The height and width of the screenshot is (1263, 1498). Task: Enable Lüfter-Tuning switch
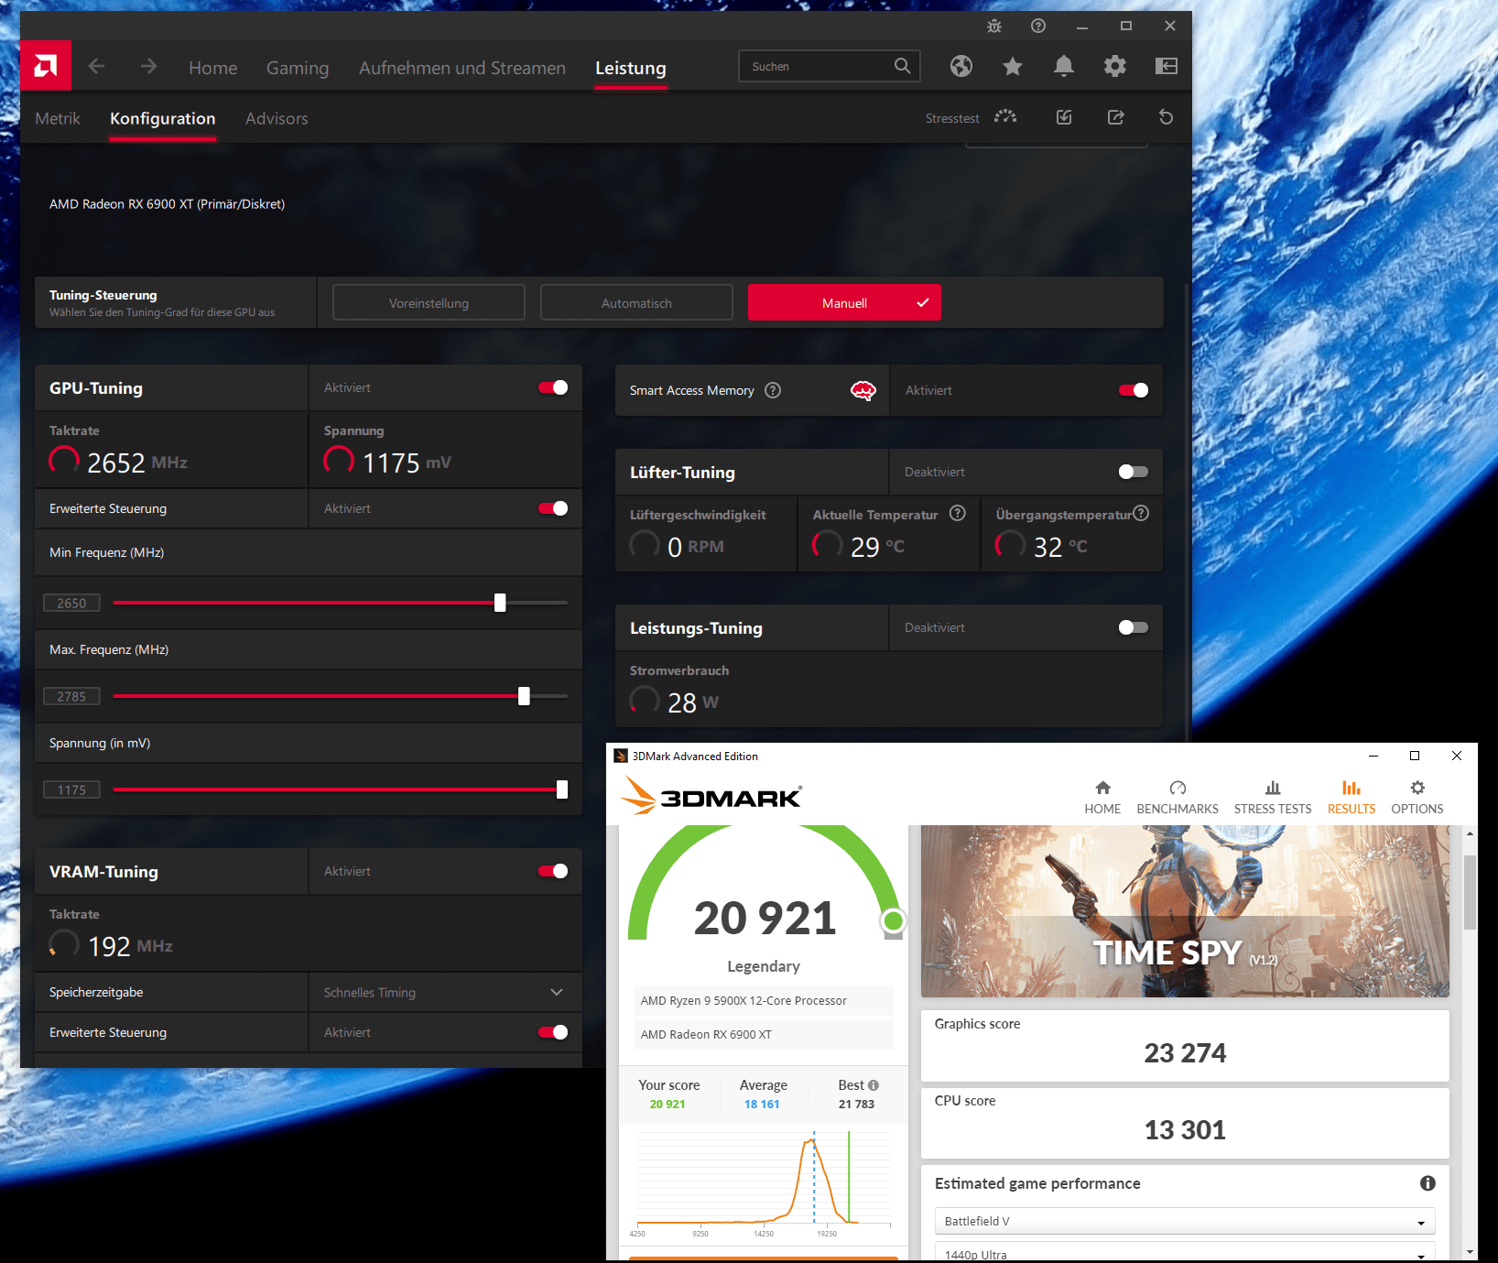point(1134,472)
